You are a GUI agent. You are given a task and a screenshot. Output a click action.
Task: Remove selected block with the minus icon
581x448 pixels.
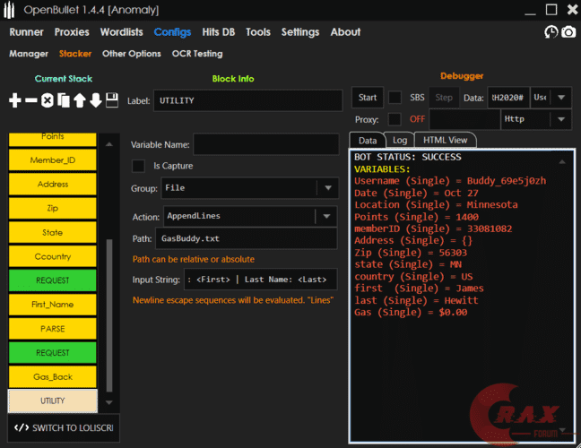[x=31, y=100]
